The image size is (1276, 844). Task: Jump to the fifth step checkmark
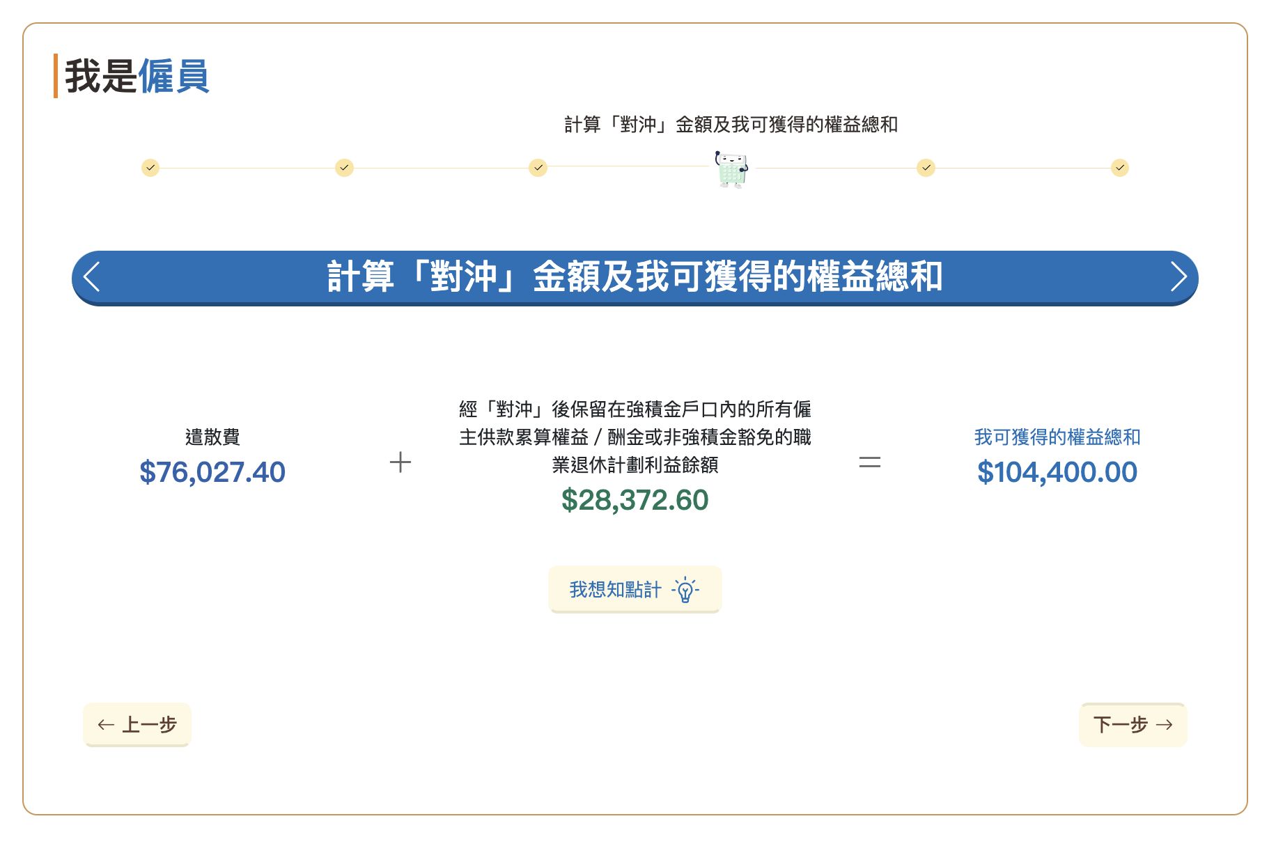[x=926, y=168]
